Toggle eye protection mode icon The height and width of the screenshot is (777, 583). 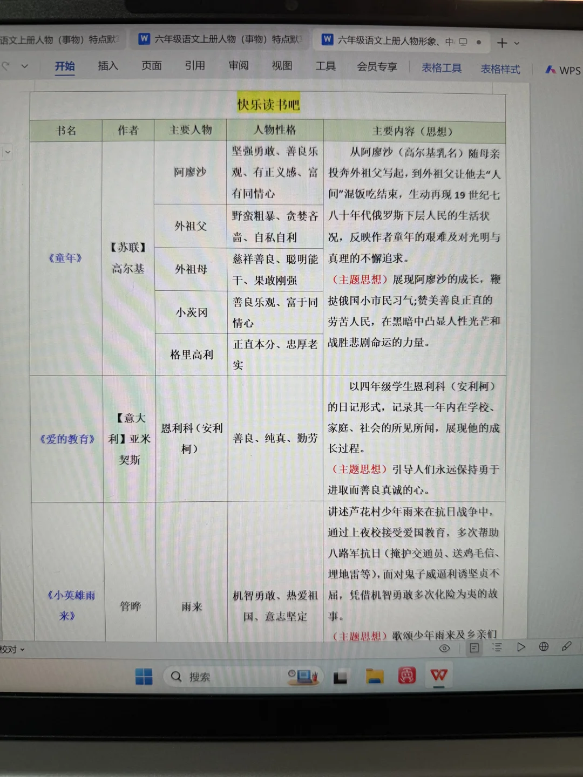pyautogui.click(x=444, y=649)
